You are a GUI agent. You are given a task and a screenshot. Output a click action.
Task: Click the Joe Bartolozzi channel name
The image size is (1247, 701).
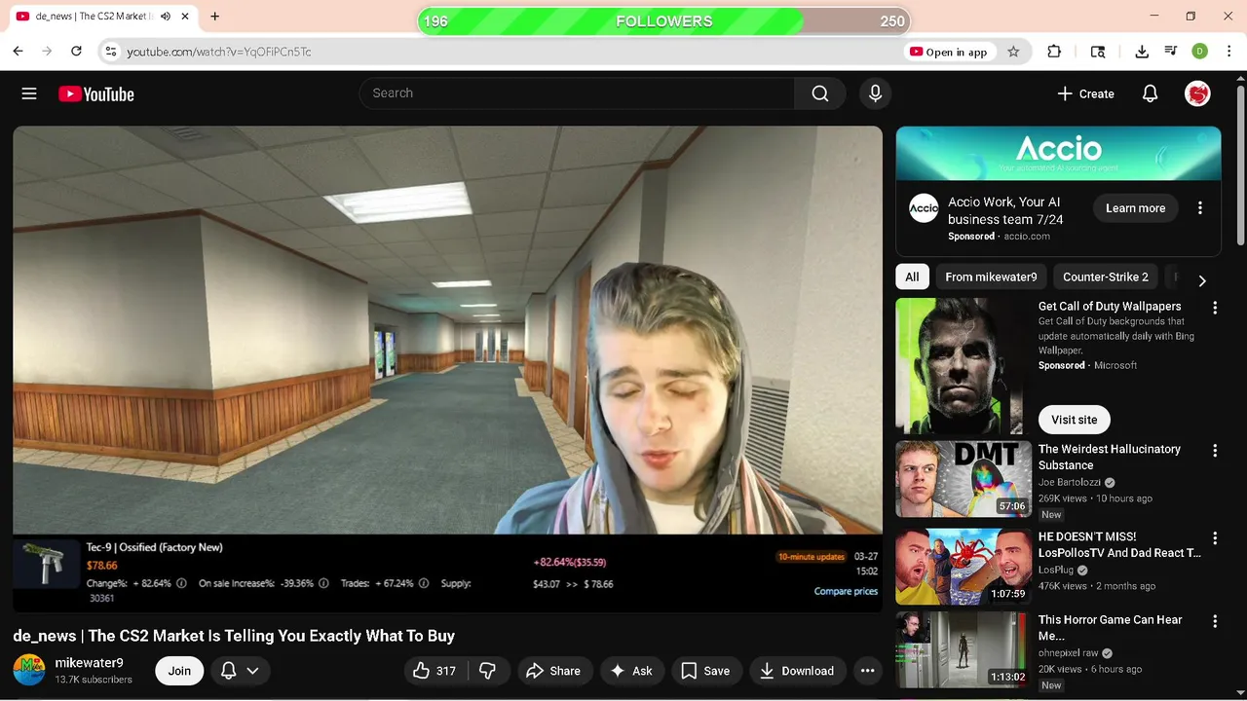point(1071,482)
